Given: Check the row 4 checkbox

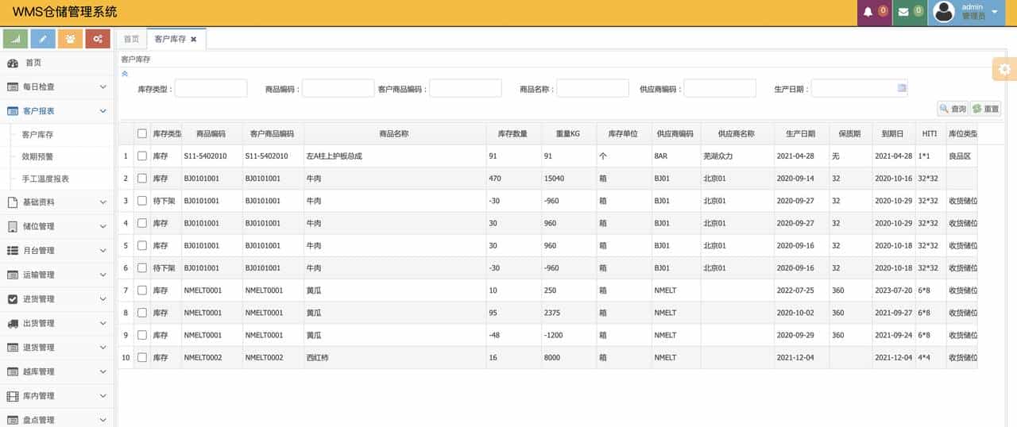Looking at the screenshot, I should (142, 223).
